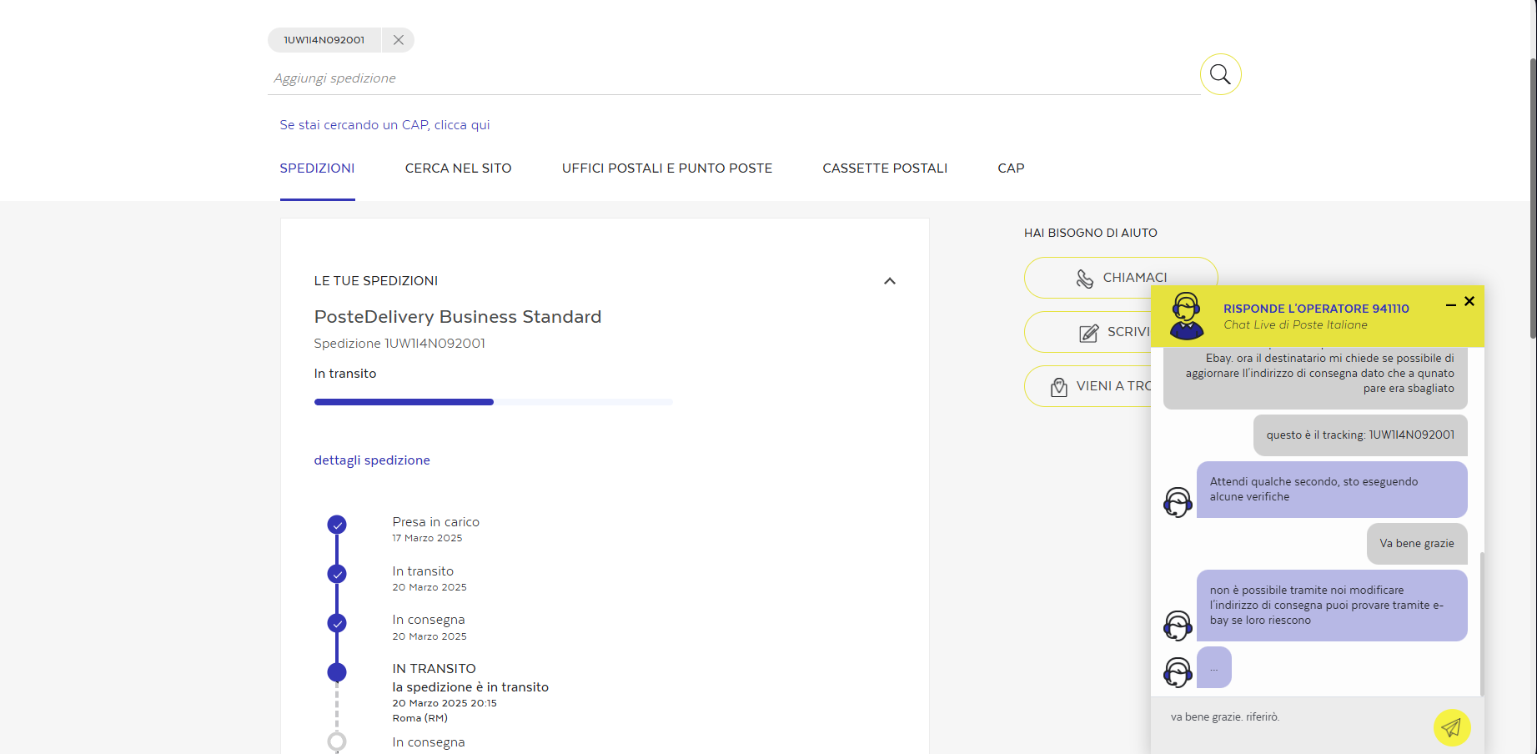Minimize the Poste Italiane live chat

coord(1451,305)
